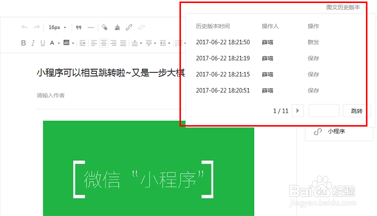Click operator 薛喵 in the 18:21:50 row
The image size is (377, 216).
tap(267, 42)
